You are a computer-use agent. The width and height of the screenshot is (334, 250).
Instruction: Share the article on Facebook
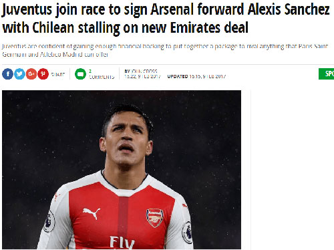click(x=7, y=74)
